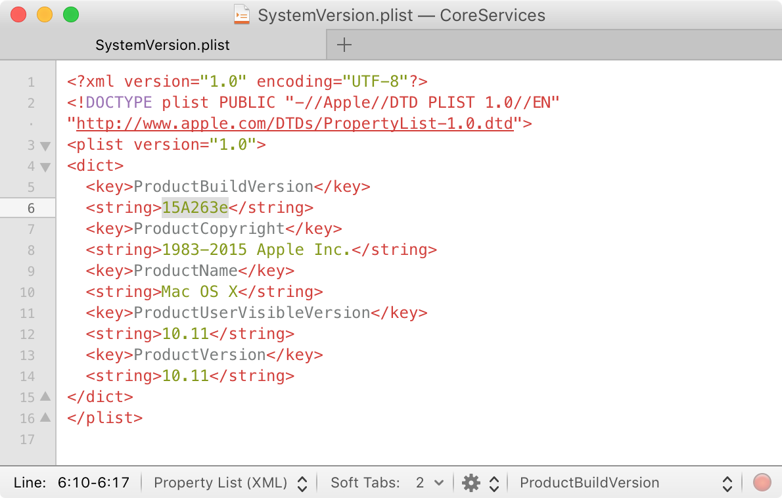Click the 10.11 string on line 14
782x498 pixels.
tap(185, 375)
